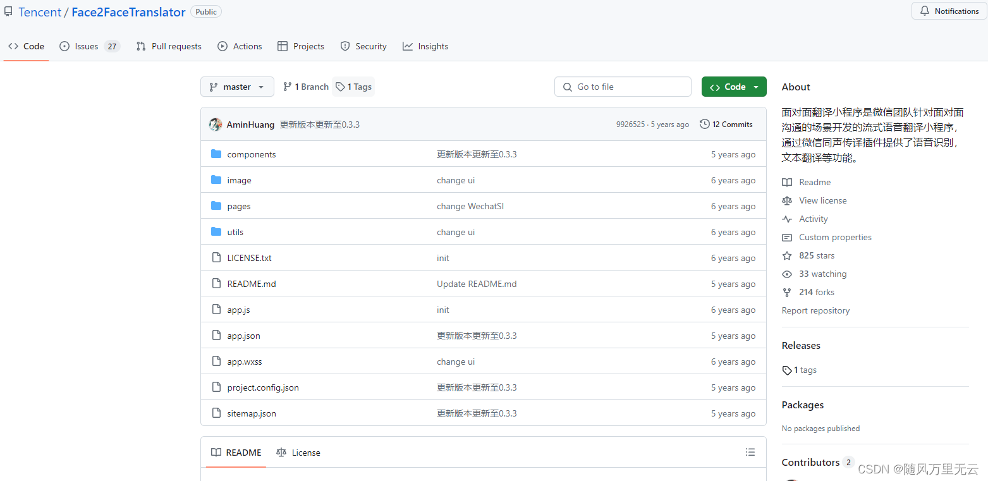Open the Pull requests tab
988x481 pixels.
point(169,46)
